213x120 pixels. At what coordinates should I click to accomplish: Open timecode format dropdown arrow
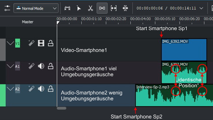point(209,8)
